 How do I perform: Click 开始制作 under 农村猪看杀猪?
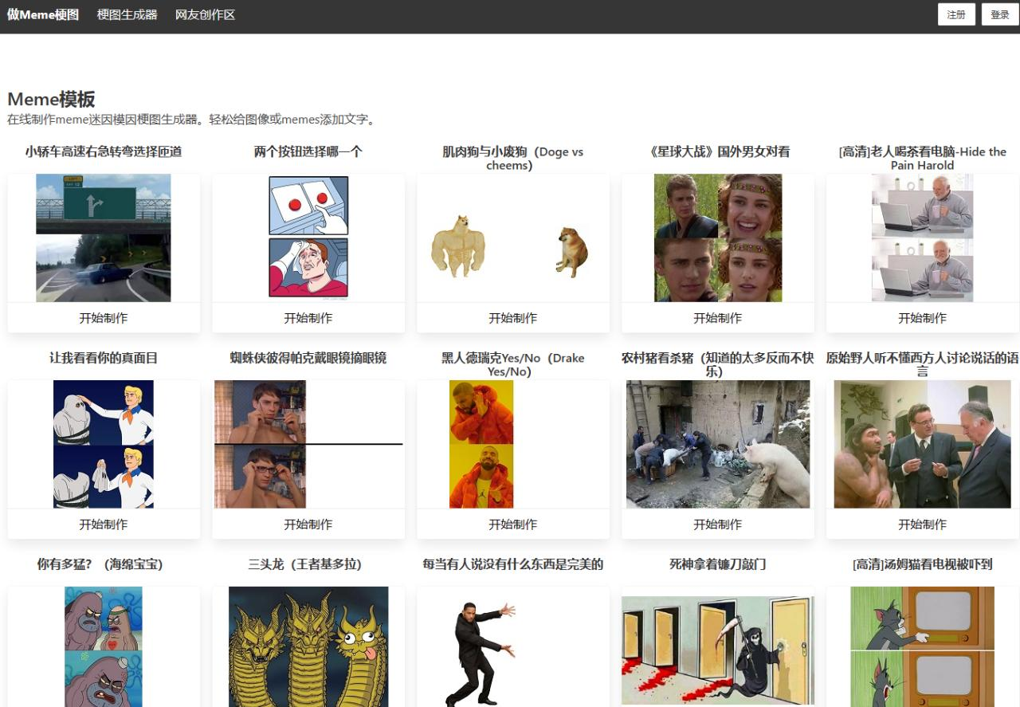[x=718, y=524]
